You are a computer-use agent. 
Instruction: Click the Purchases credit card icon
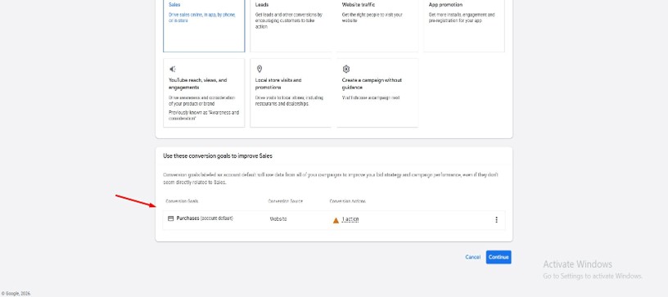(x=171, y=218)
